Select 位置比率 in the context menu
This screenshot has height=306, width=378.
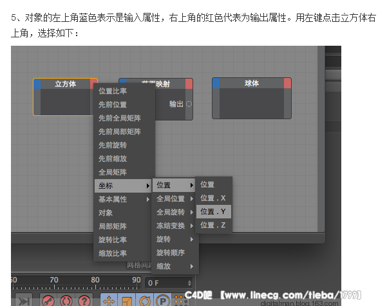[x=124, y=91]
